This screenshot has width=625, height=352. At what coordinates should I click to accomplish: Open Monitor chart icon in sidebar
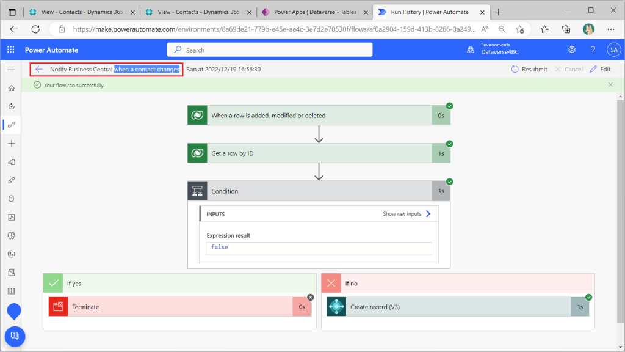pyautogui.click(x=11, y=217)
